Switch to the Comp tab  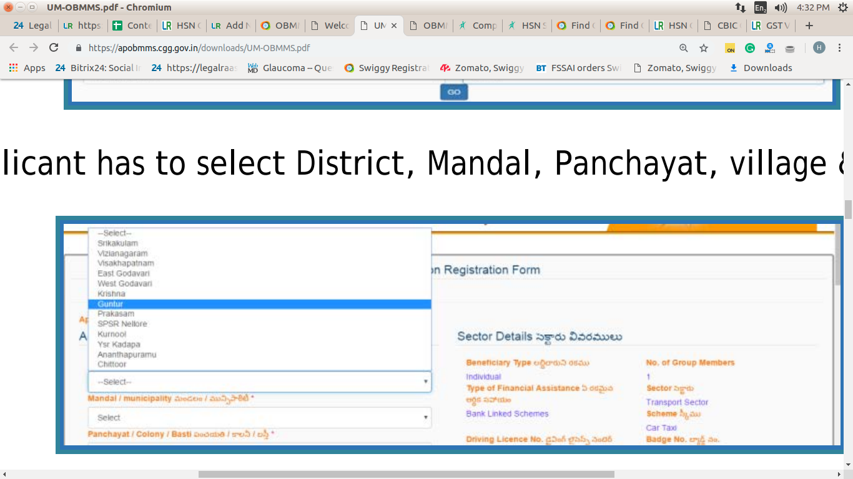click(x=478, y=26)
